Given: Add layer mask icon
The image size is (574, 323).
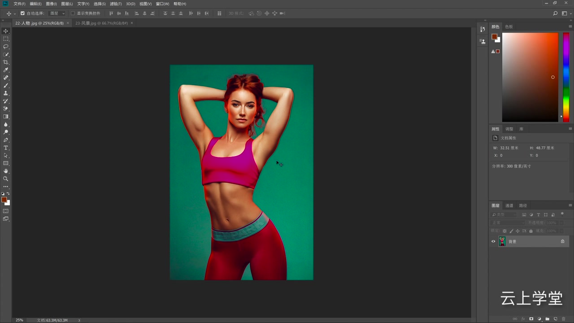Looking at the screenshot, I should pos(531,319).
